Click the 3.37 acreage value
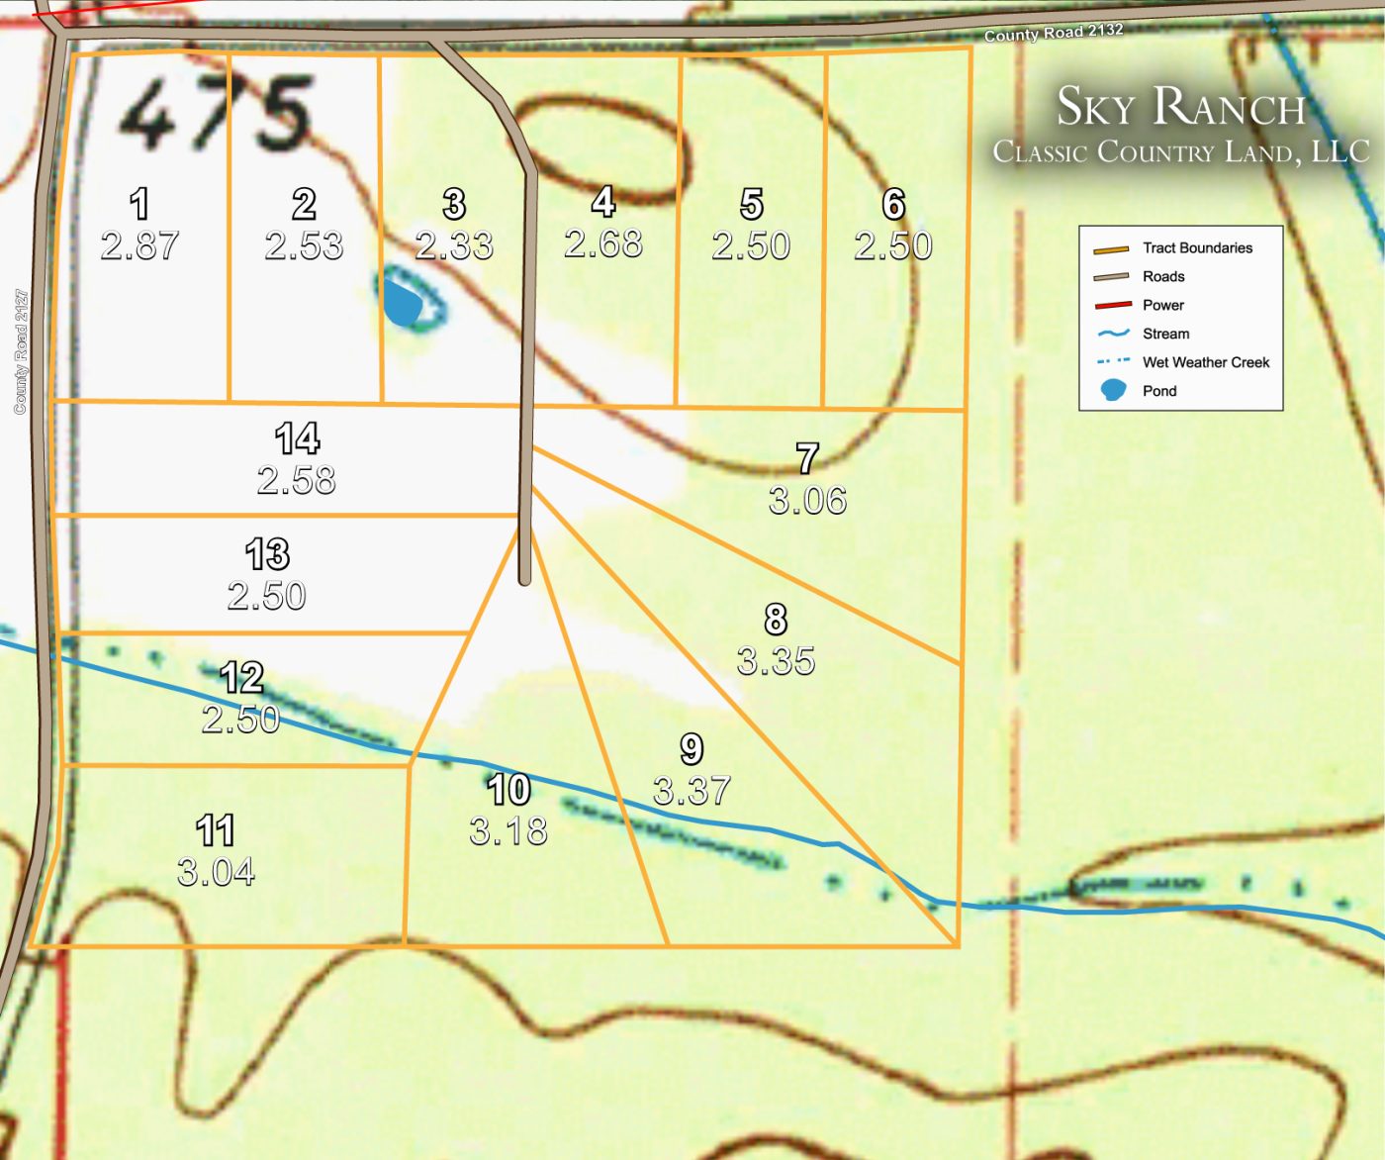This screenshot has height=1160, width=1385. [x=692, y=791]
